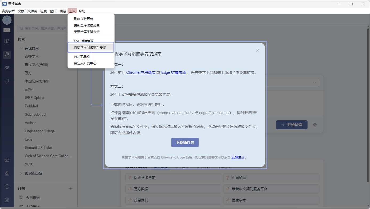The image size is (370, 209).
Task: Click link icon next to 超星期刊
Action: (130, 200)
